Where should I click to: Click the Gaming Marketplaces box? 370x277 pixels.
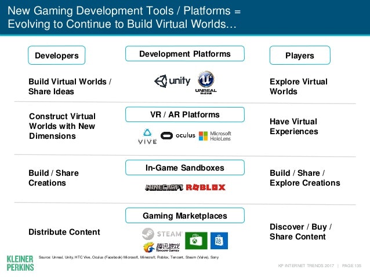pos(185,216)
